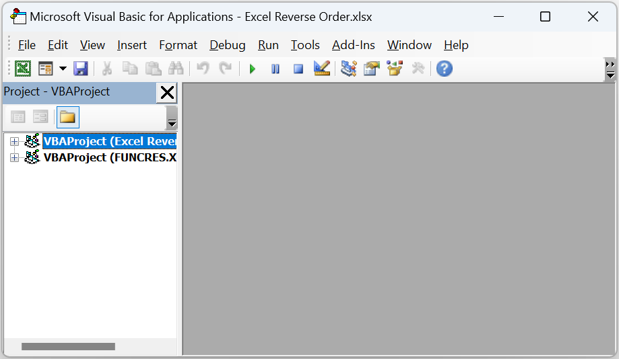This screenshot has height=359, width=619.
Task: Open Visual Basic Help question mark icon
Action: (x=444, y=69)
